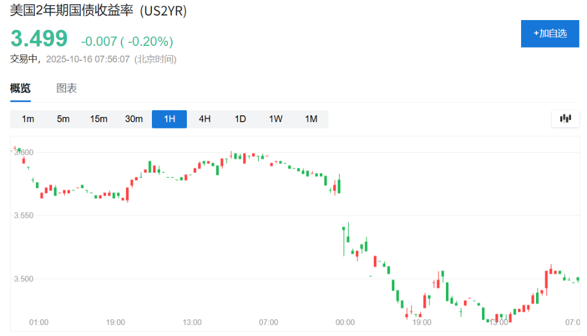The width and height of the screenshot is (587, 336).
Task: Click the +加自选 watchlist button
Action: (x=550, y=34)
